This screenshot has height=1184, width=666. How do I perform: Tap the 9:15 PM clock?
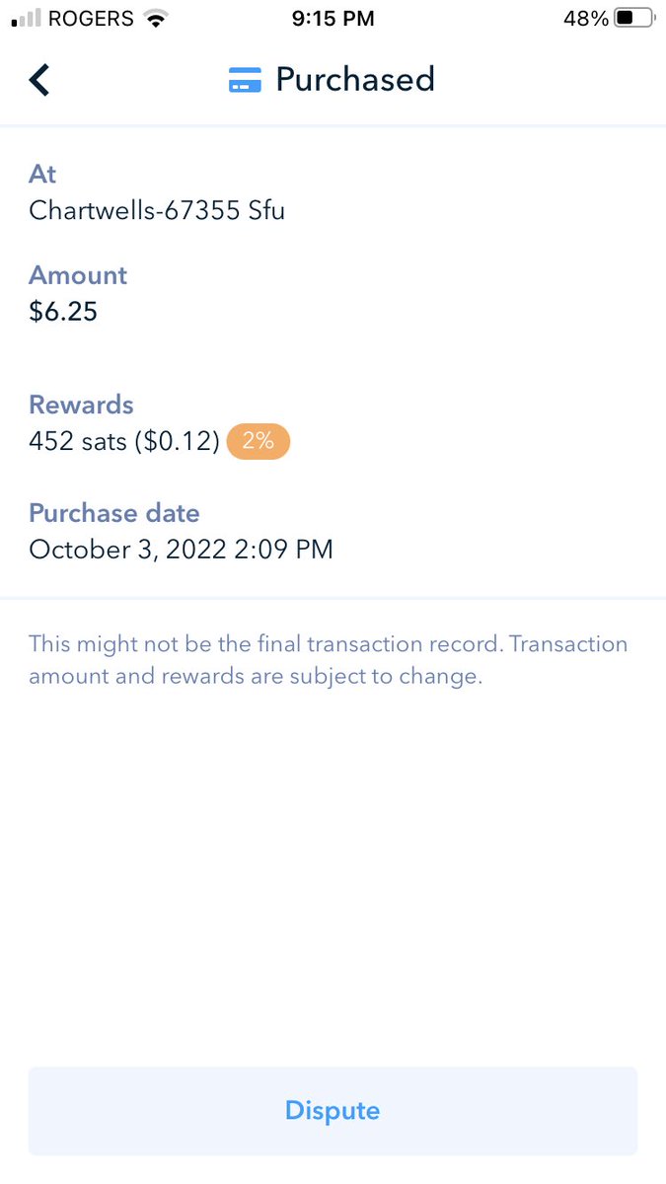(x=333, y=18)
